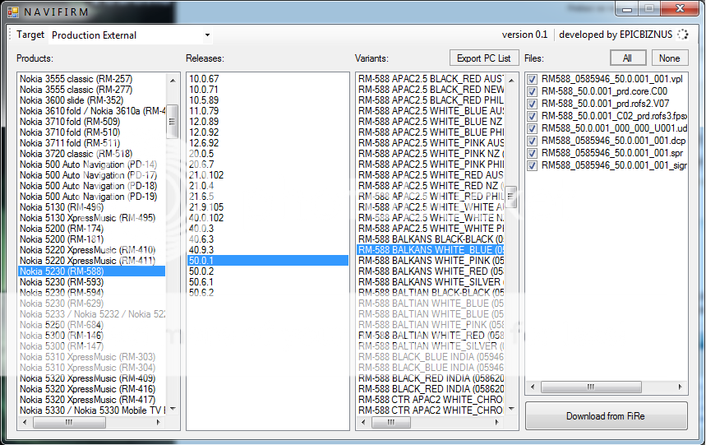Select Nokia 5200 (RM-174)
The width and height of the screenshot is (706, 445).
click(x=91, y=229)
